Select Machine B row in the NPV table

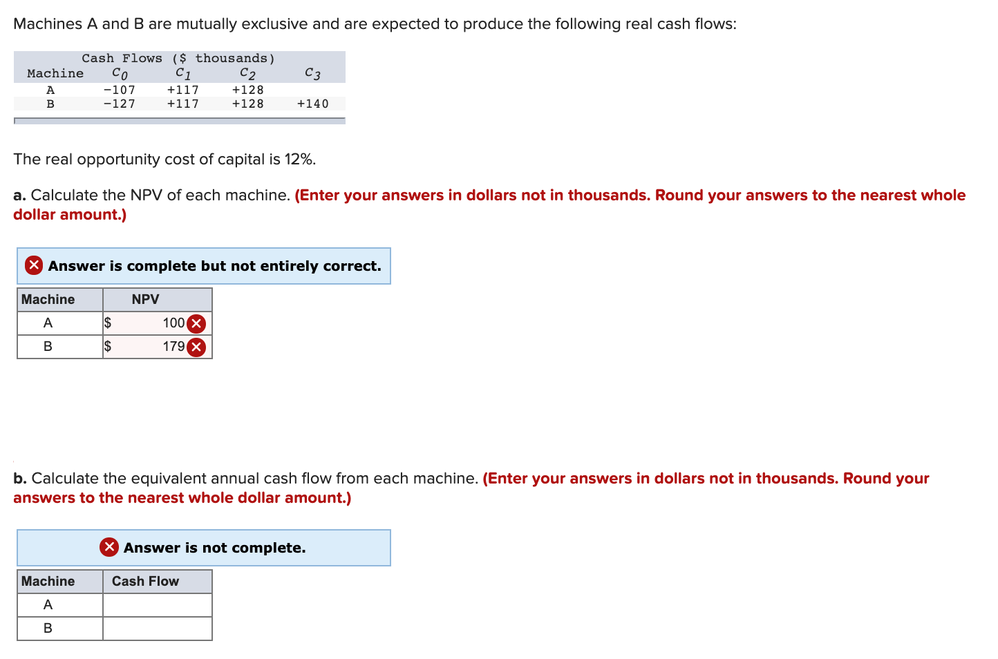click(48, 347)
